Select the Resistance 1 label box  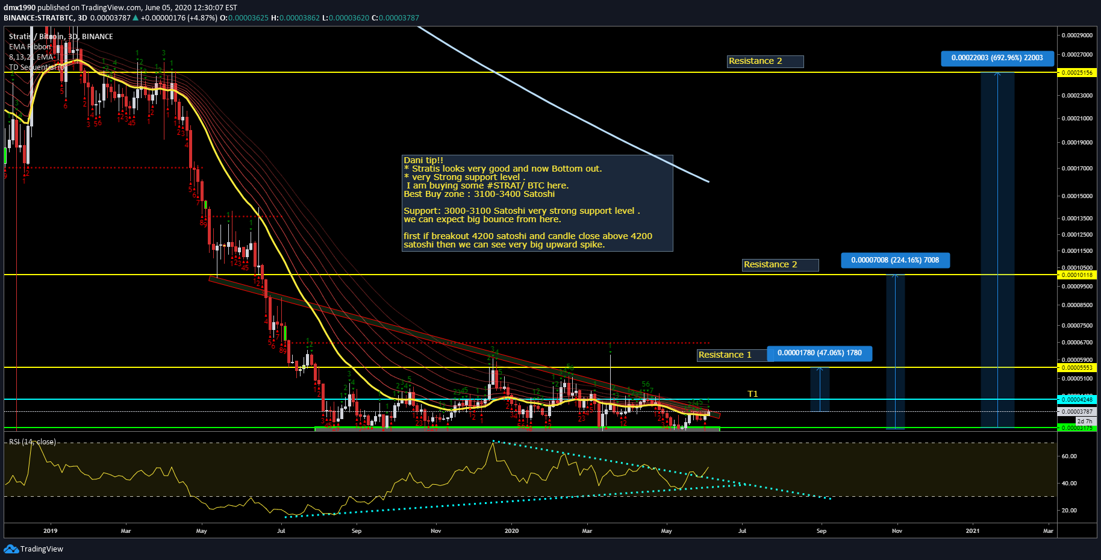[732, 355]
